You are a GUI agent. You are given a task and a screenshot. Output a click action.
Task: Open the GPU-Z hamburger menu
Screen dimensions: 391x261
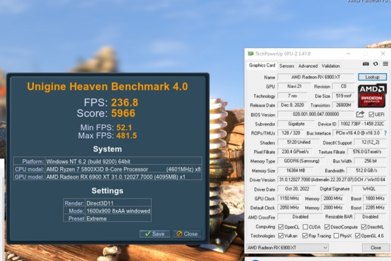tap(386, 64)
